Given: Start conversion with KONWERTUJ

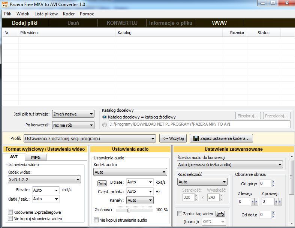Looking at the screenshot, I should click(122, 23).
